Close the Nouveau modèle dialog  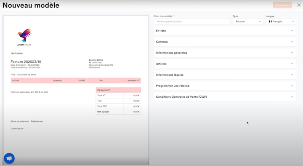pos(299,5)
